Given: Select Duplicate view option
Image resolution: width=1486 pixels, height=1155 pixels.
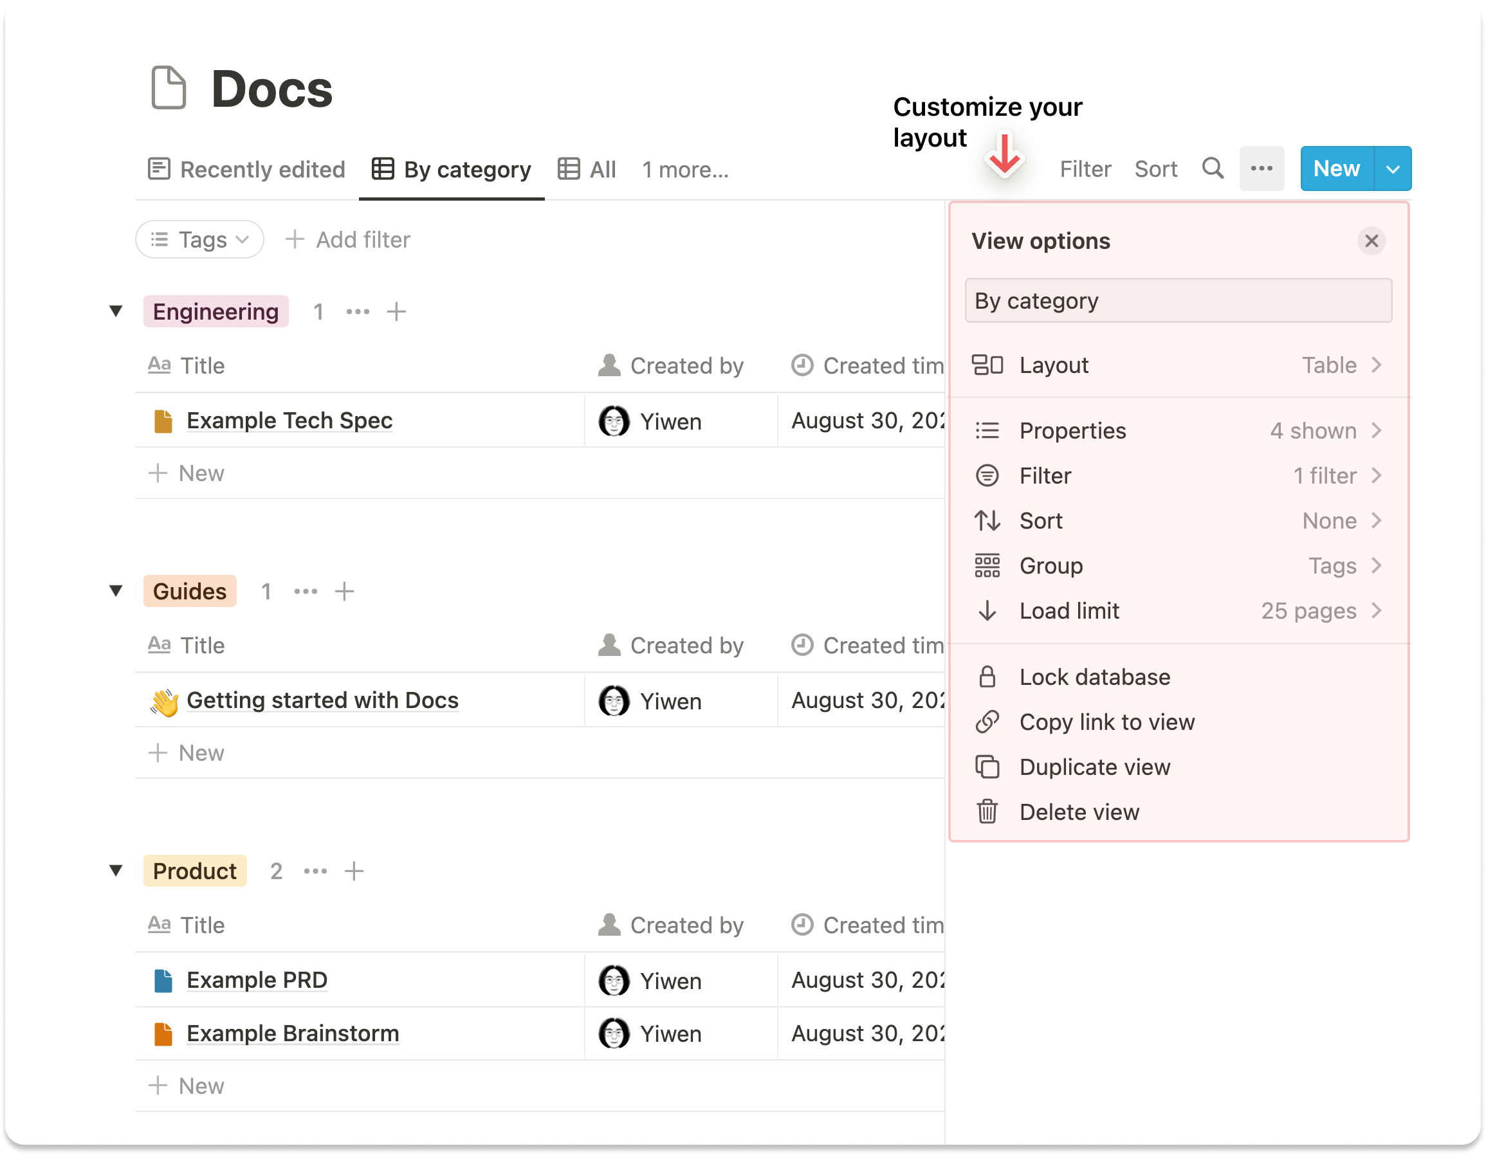Looking at the screenshot, I should pyautogui.click(x=1094, y=767).
